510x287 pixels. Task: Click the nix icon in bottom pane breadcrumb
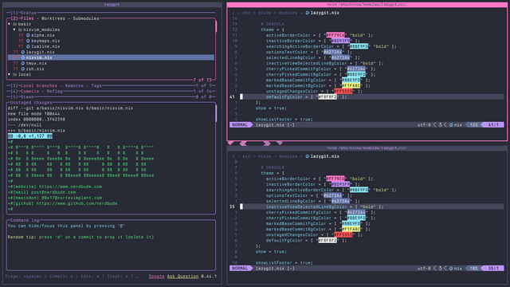[307, 156]
